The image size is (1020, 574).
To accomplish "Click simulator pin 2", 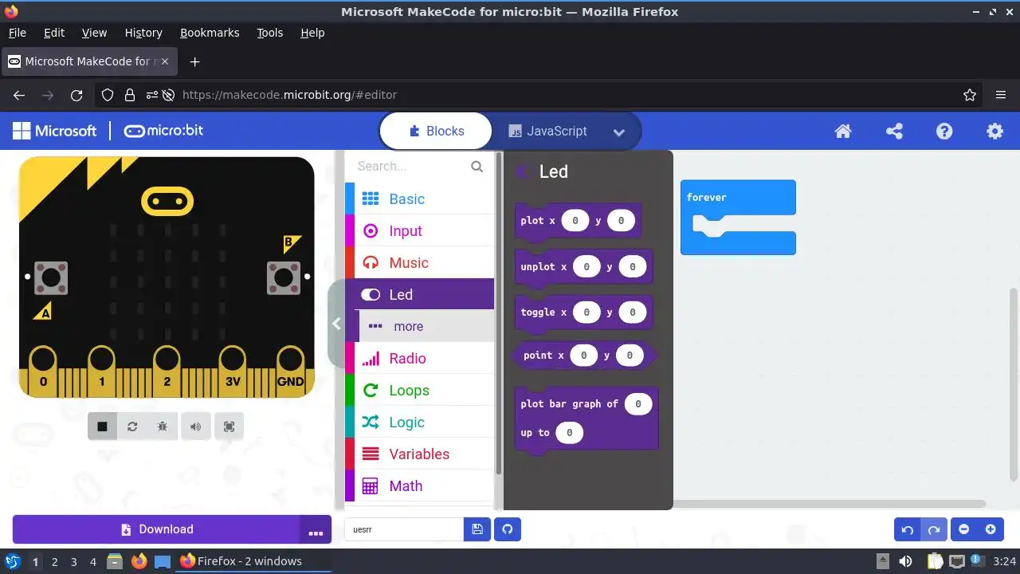I will click(x=167, y=373).
